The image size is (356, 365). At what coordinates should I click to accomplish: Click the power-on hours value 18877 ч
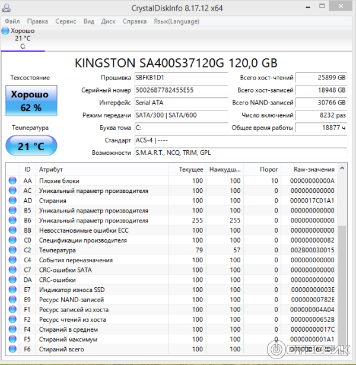pyautogui.click(x=322, y=128)
